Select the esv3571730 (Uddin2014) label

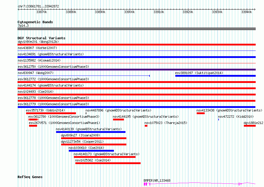(45, 110)
